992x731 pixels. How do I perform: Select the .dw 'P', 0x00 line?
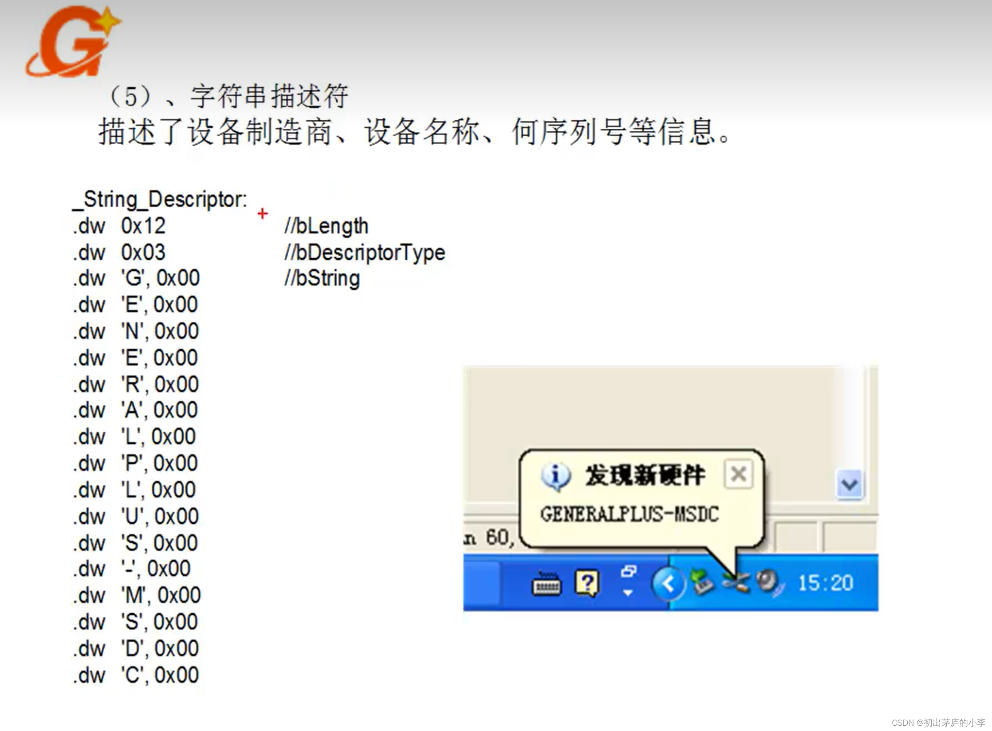coord(135,463)
